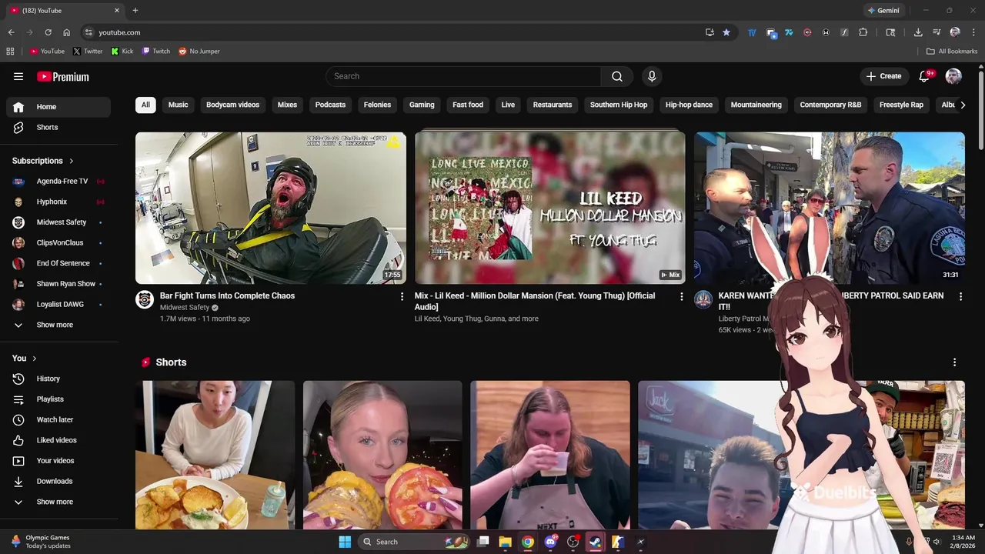Click the Windows taskbar search box
This screenshot has width=985, height=554.
point(415,542)
